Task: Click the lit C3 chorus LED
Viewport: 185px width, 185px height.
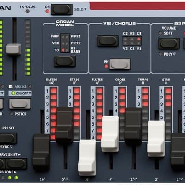Action: 139,39
